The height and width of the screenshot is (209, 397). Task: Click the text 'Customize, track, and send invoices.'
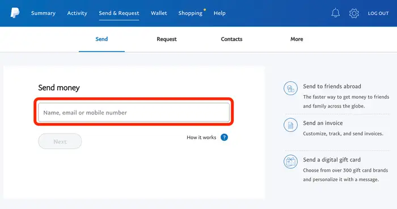point(343,134)
